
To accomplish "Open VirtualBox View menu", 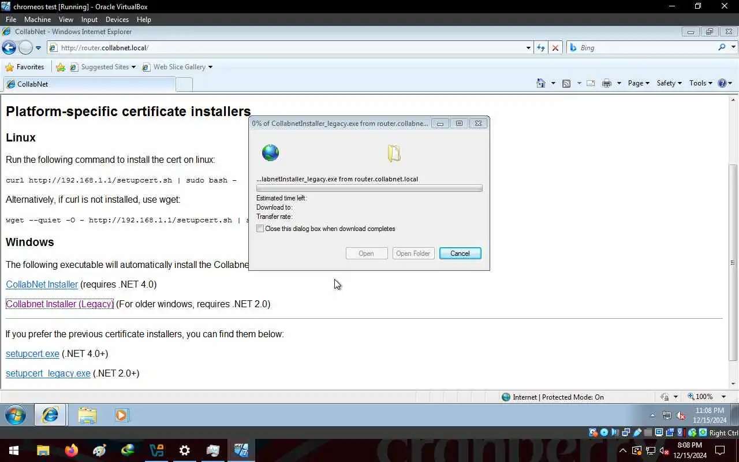I will [66, 20].
